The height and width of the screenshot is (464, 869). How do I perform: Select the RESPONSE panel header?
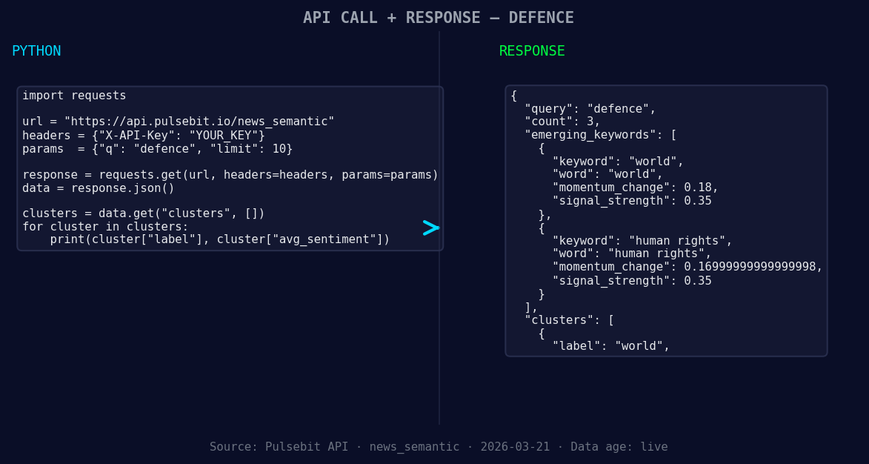tap(531, 51)
